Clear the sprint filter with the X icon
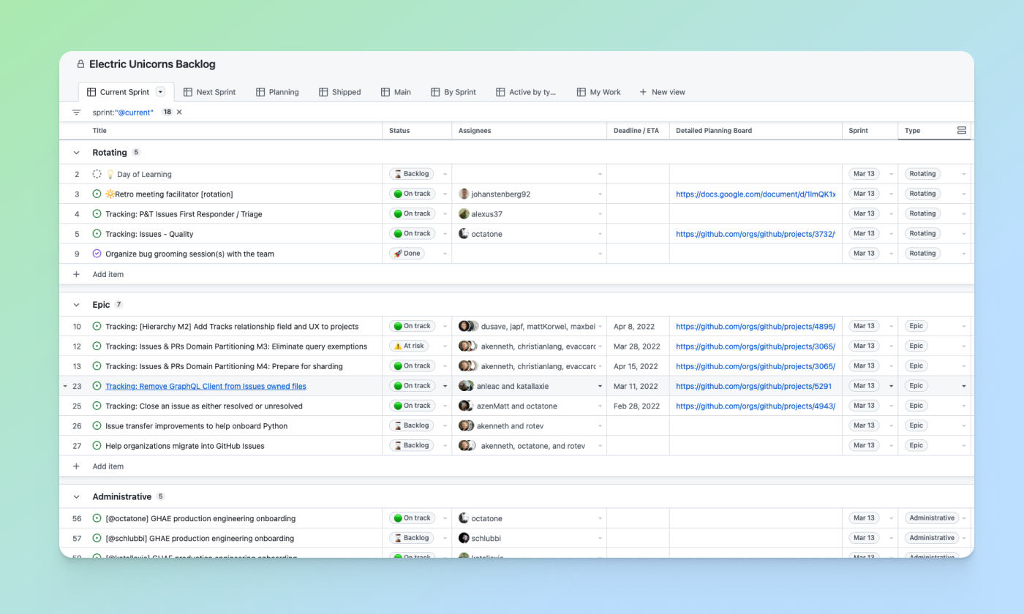 point(179,113)
